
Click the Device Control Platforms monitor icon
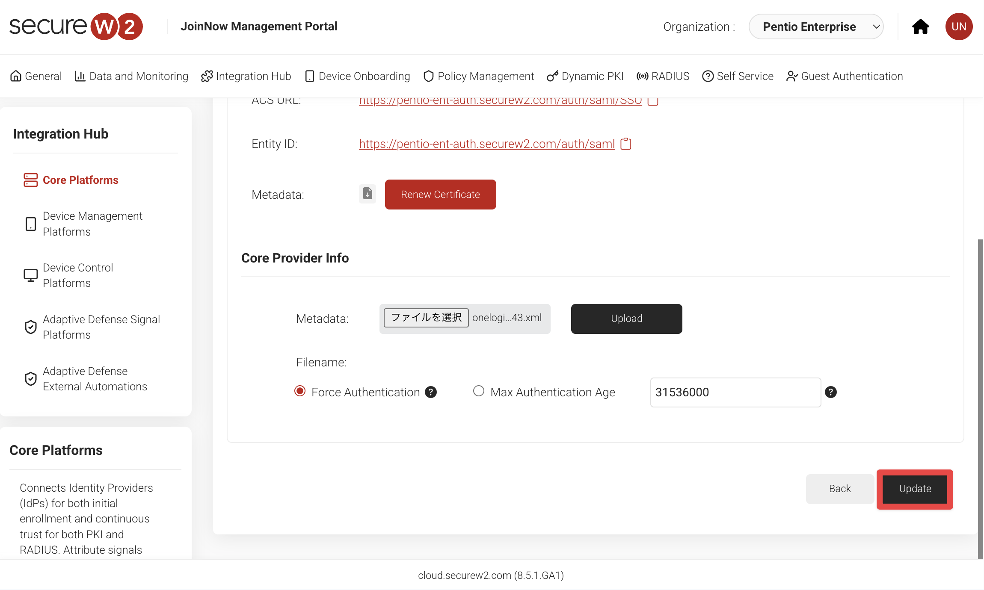30,275
